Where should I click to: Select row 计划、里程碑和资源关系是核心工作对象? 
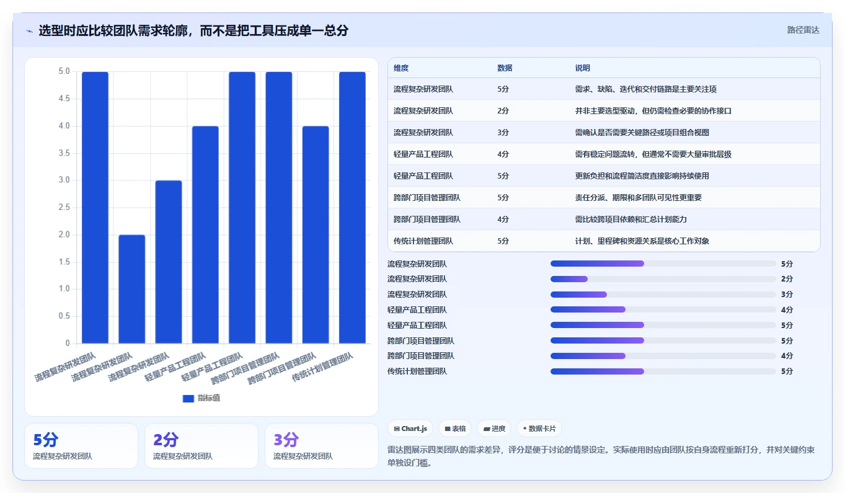click(x=604, y=241)
